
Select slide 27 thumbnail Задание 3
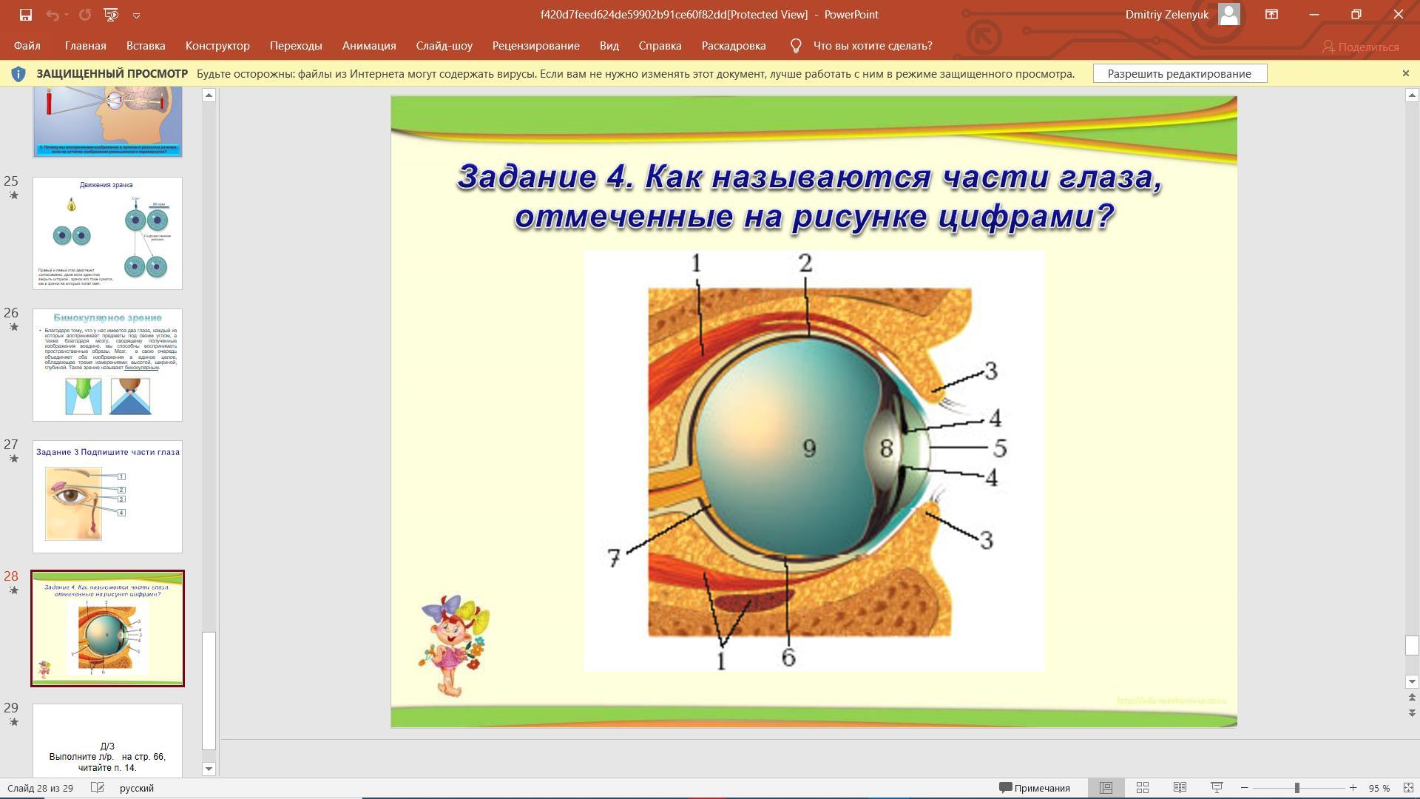pos(107,496)
